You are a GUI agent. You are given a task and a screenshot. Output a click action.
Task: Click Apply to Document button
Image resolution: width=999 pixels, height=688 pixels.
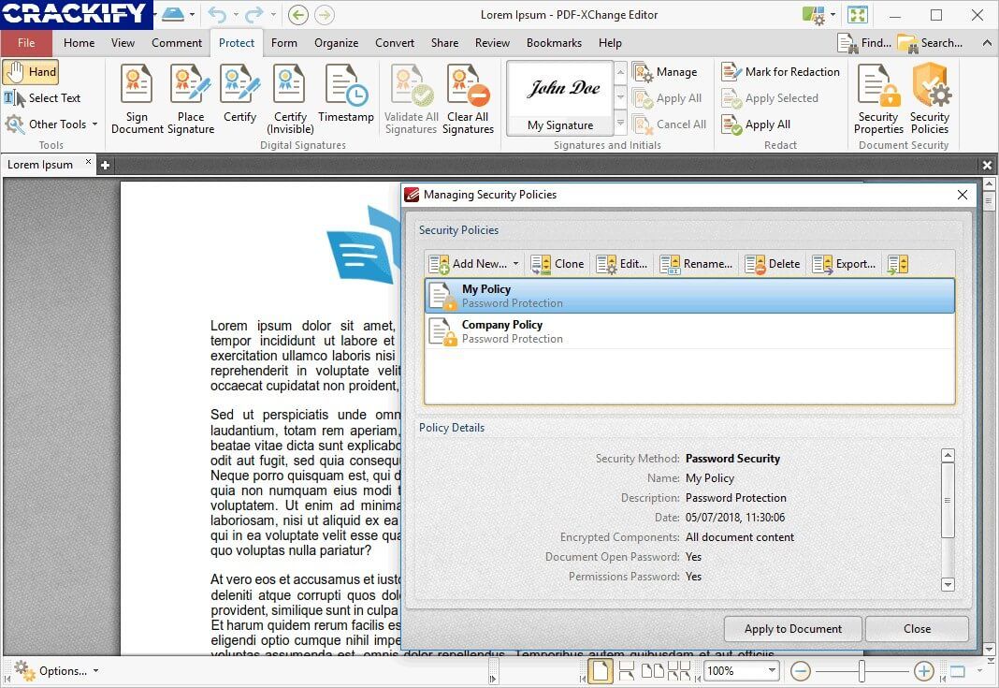(792, 629)
